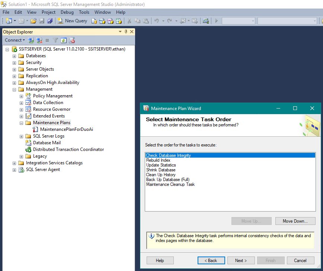Open the Object Explorer window position dropdown
Image resolution: width=323 pixels, height=271 pixels.
point(120,32)
